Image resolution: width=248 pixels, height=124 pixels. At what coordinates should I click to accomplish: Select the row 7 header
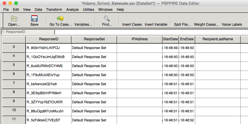(x=14, y=84)
